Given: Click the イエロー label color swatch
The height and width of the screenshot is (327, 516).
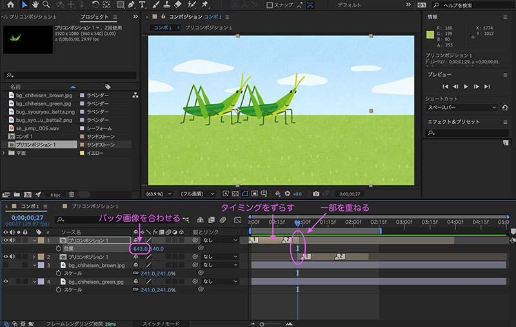Looking at the screenshot, I should (82, 153).
